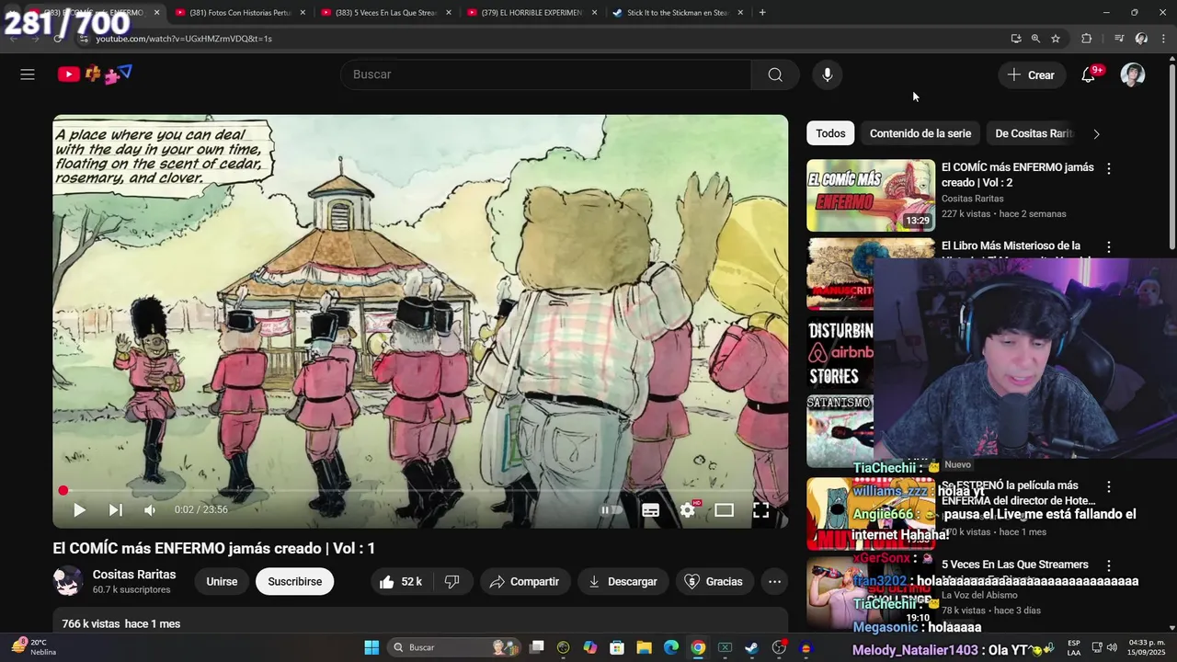1177x662 pixels.
Task: Seek on the video progress bar
Action: 420,491
